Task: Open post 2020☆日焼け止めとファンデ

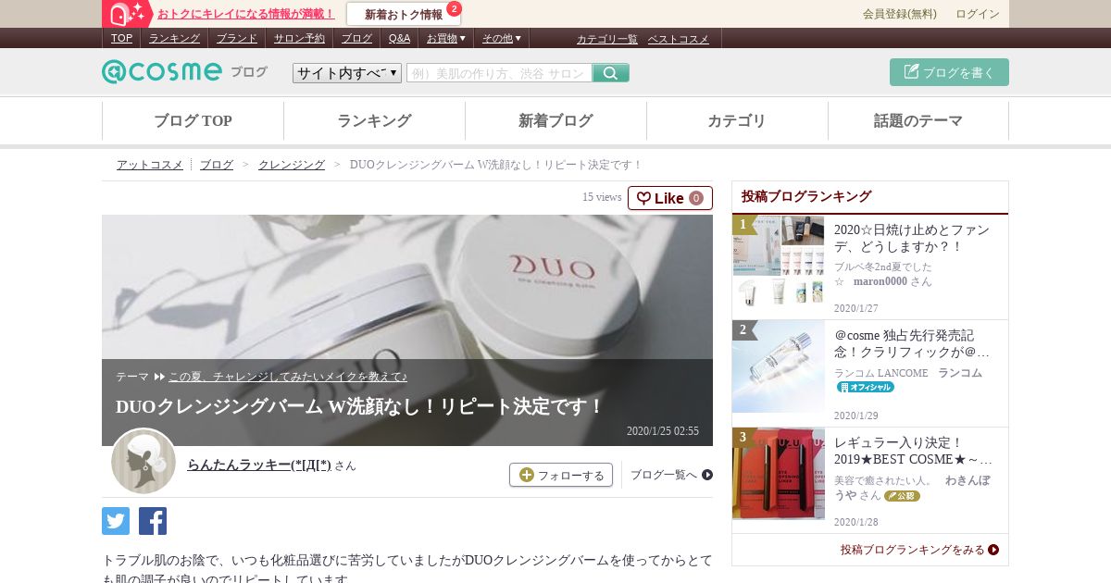Action: click(912, 238)
